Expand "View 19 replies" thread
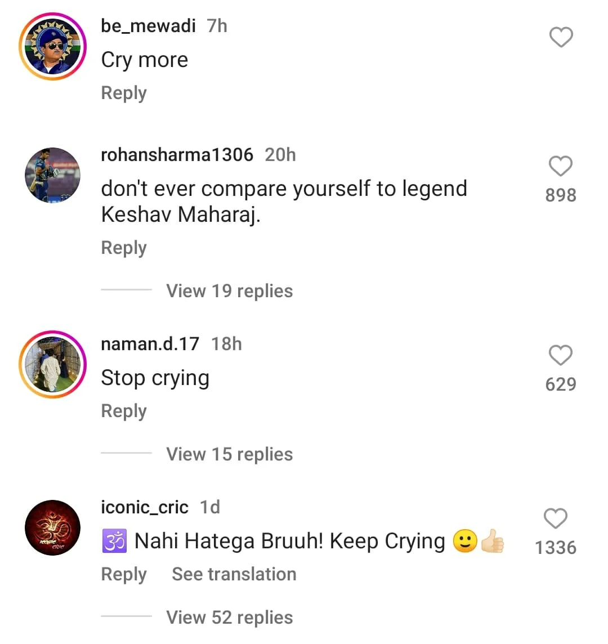 point(229,291)
